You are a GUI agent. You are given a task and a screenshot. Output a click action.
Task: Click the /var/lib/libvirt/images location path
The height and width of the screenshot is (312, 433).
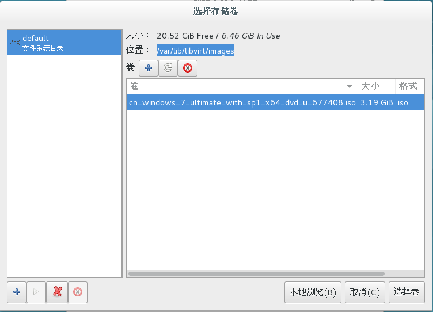(196, 51)
